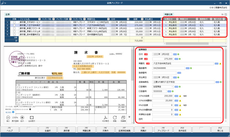Screen dimensions: 230x137
Task: Click OCR badge next to 10%分消費税 field
Action: pyautogui.click(x=176, y=101)
